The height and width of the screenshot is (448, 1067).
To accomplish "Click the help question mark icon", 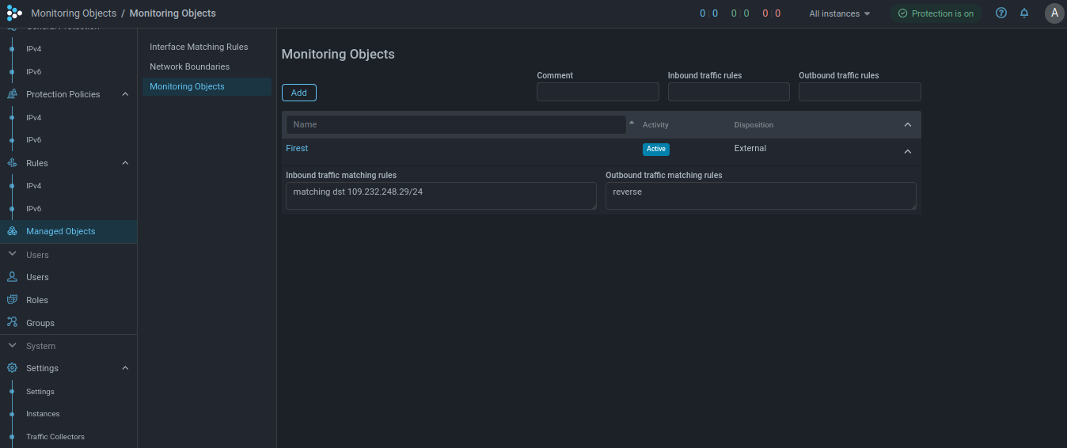I will (x=1001, y=13).
